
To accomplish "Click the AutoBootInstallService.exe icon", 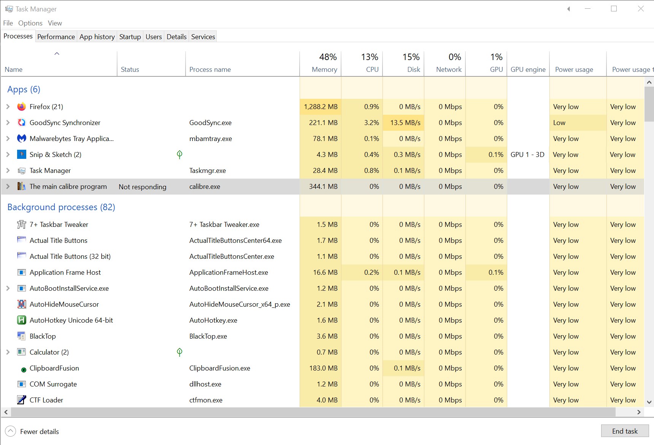I will [22, 288].
